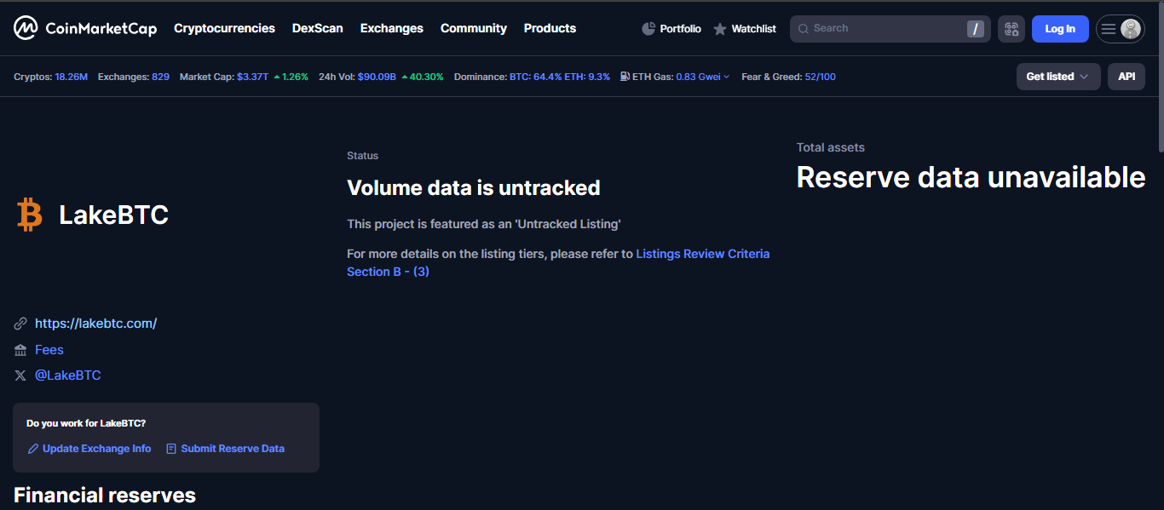
Task: Click the Market Cap $3.37T value
Action: tap(253, 77)
